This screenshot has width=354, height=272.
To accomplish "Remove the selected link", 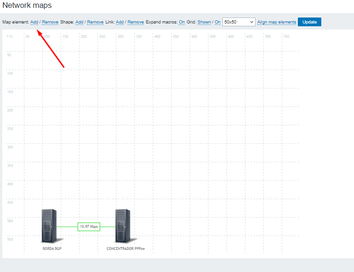I will pos(136,22).
